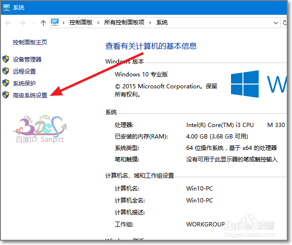
Task: Click 系统类型 label
Action: [x=127, y=148]
